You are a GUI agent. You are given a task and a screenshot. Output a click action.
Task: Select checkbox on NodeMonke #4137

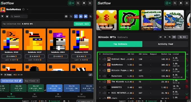[27, 32]
